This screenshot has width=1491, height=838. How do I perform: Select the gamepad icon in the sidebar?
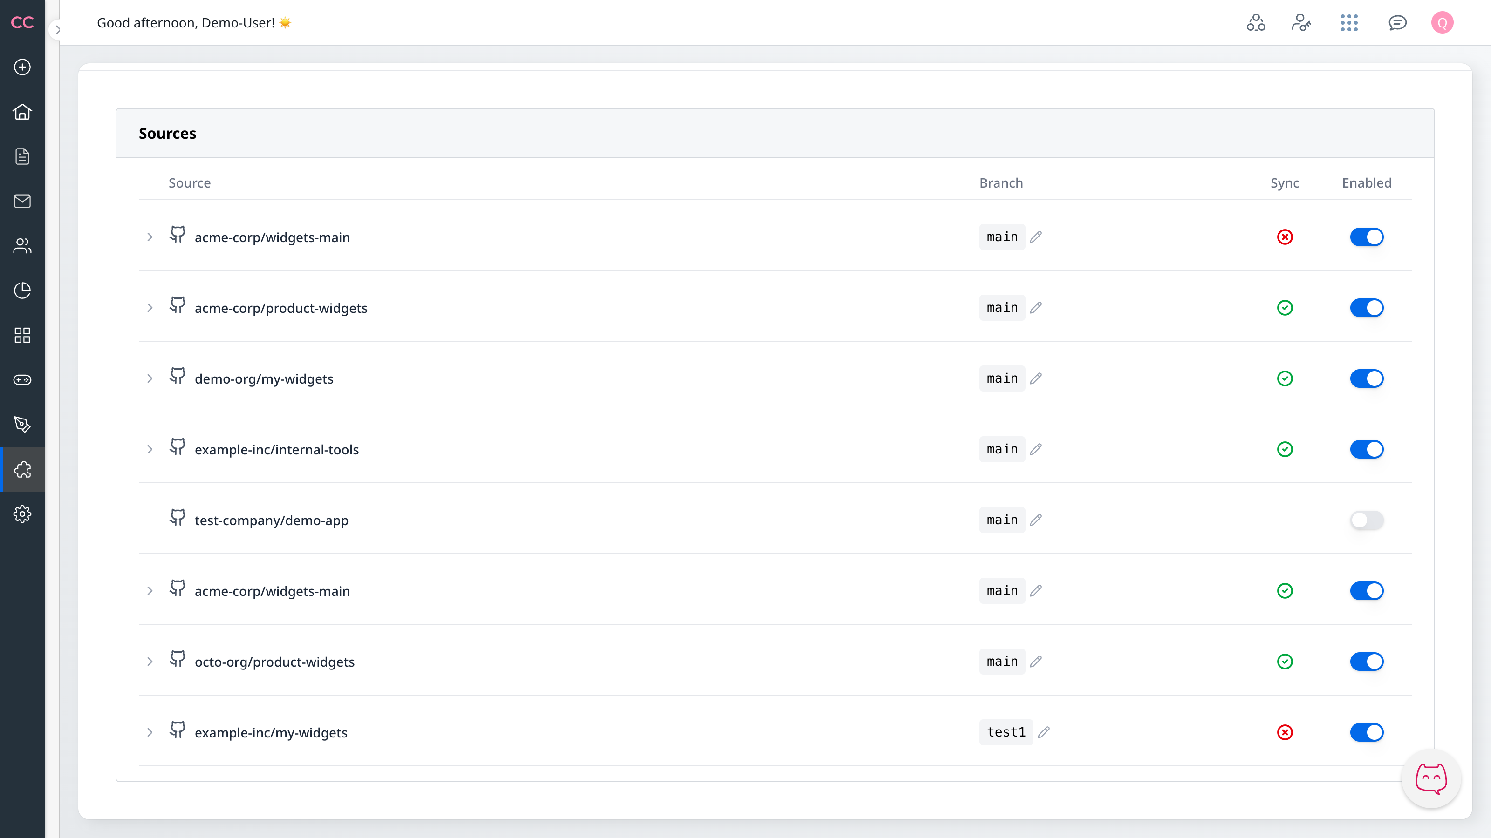[22, 379]
